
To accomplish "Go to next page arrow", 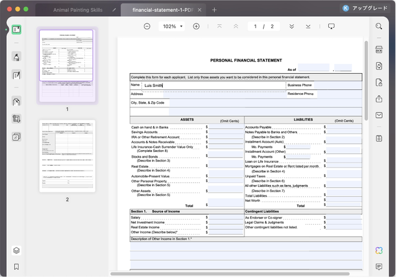I will pos(292,27).
